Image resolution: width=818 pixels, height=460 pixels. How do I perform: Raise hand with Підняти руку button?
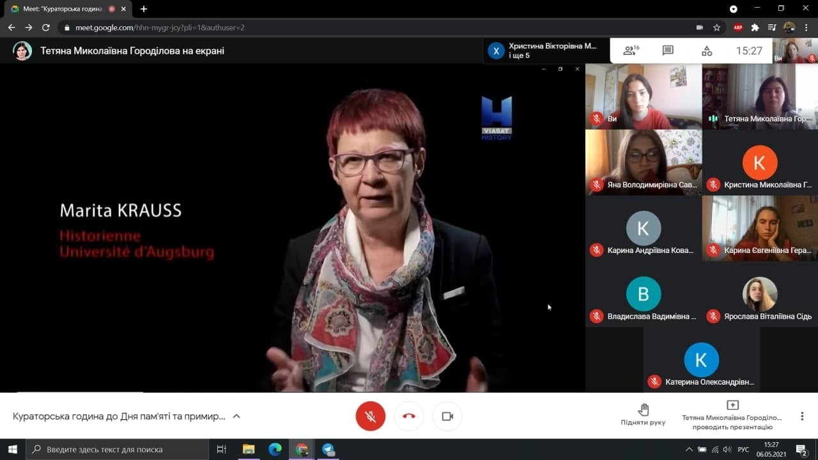pos(643,415)
